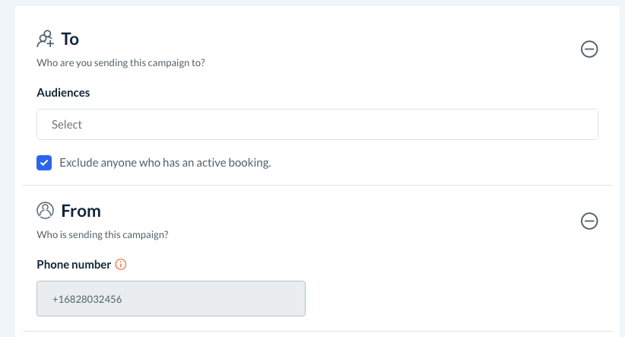This screenshot has width=625, height=337.
Task: Click the circled minus next to From
Action: (589, 221)
